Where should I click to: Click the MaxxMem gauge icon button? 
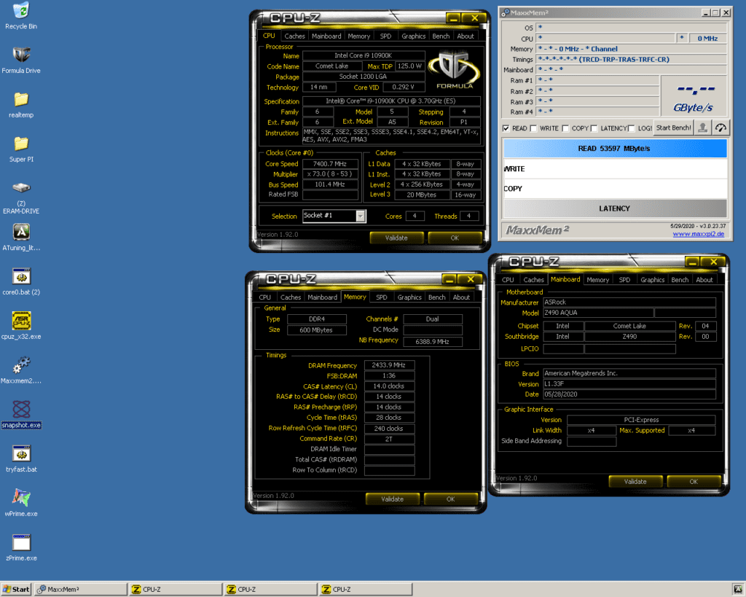tap(721, 128)
